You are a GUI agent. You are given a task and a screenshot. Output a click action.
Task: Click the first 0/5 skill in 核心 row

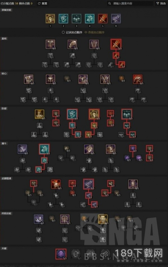(x=28, y=79)
